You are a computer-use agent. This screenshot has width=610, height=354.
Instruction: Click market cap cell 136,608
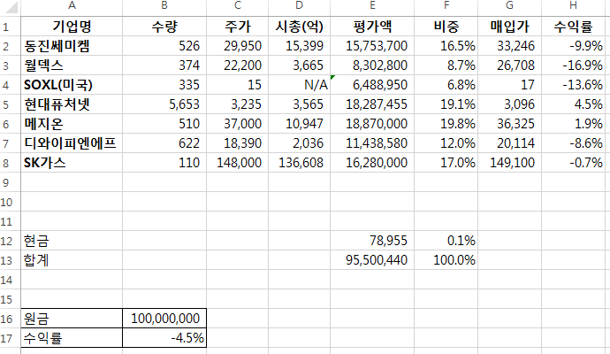(x=299, y=163)
